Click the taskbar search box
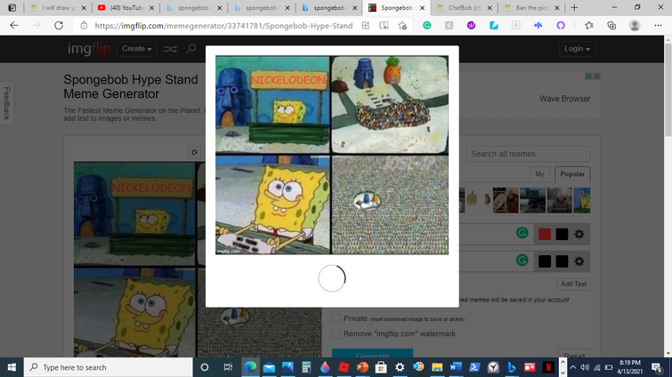Screen dimensions: 672x377 (108, 367)
